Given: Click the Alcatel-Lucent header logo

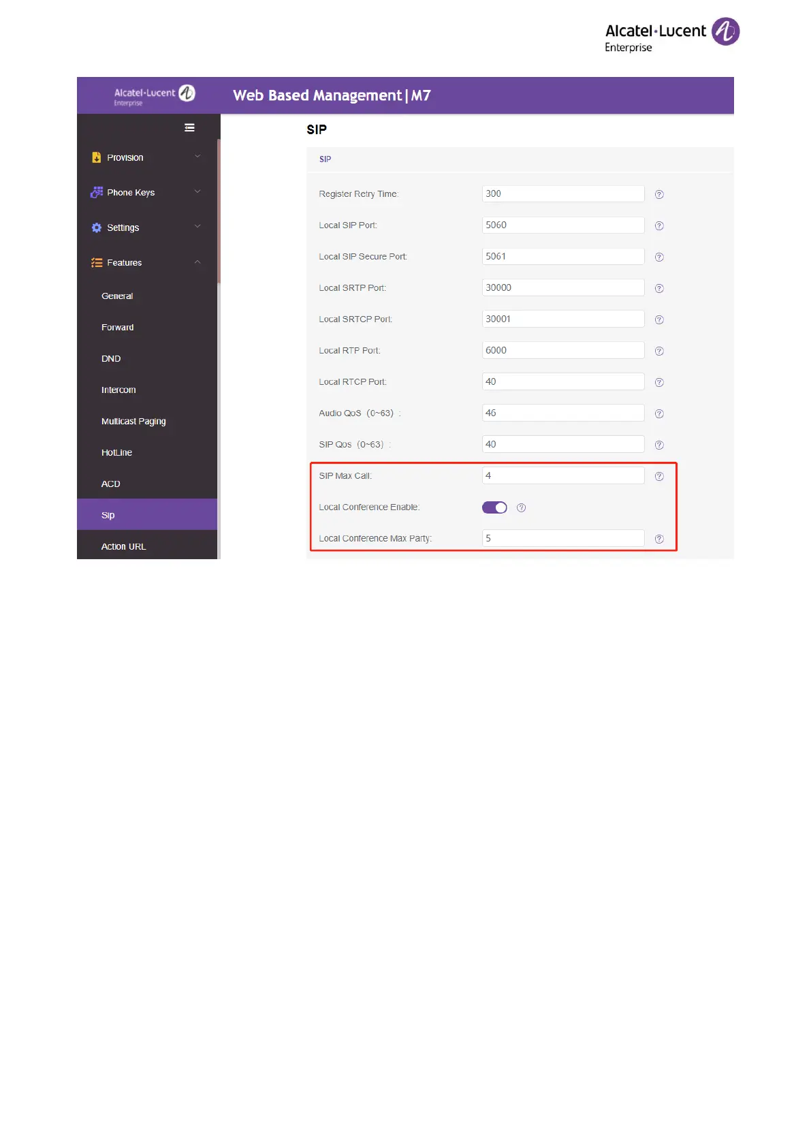Looking at the screenshot, I should coord(155,95).
